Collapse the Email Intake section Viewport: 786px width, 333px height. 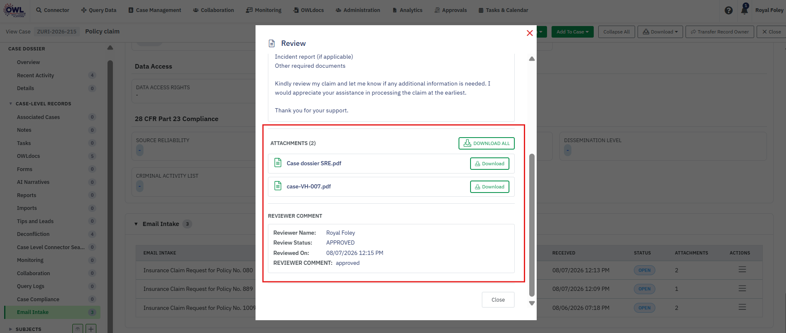[136, 224]
